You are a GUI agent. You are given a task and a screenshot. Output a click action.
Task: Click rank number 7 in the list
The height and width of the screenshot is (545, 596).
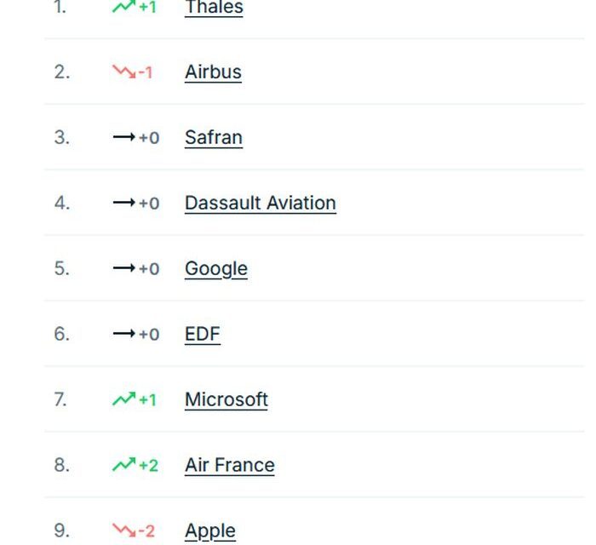60,400
